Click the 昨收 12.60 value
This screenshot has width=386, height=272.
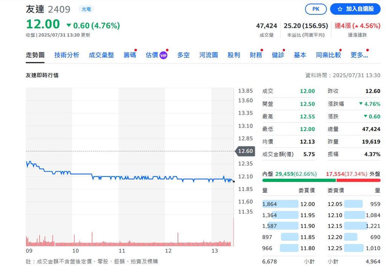[x=373, y=91]
